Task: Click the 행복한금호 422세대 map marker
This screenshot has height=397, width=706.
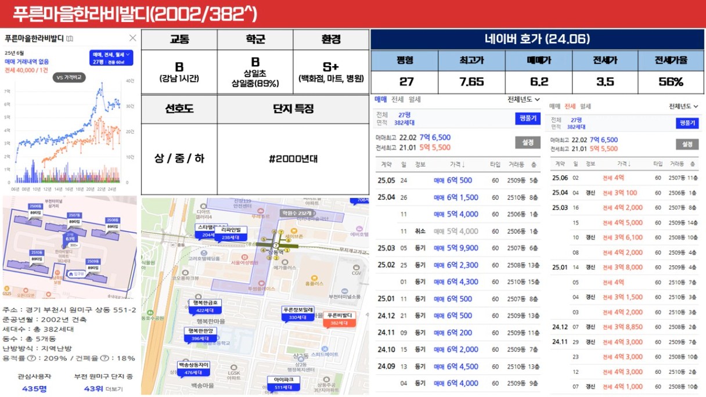Action: pyautogui.click(x=204, y=307)
